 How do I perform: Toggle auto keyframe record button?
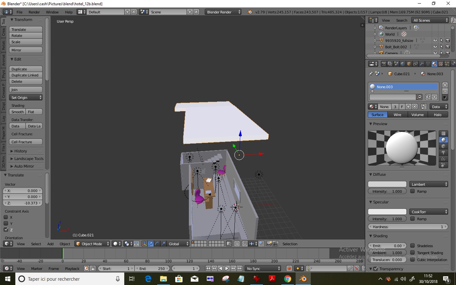(x=289, y=268)
